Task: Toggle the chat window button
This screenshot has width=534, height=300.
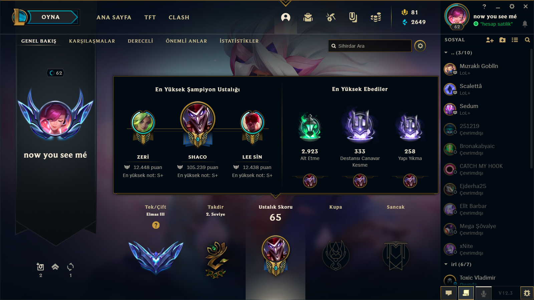Action: pos(449,293)
